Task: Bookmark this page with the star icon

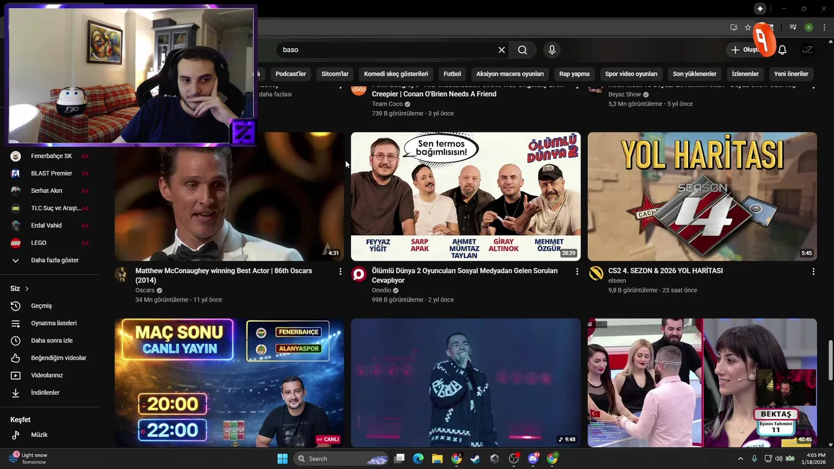Action: tap(748, 27)
